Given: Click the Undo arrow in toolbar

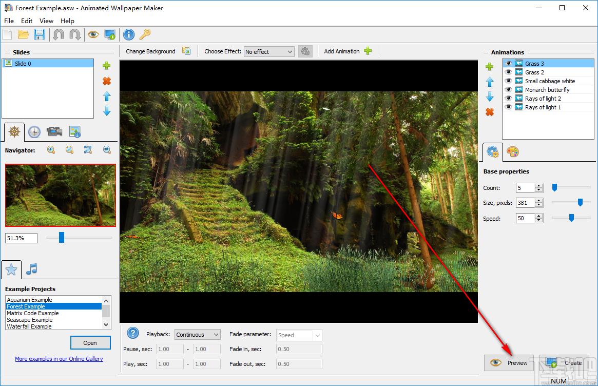Looking at the screenshot, I should pyautogui.click(x=59, y=34).
